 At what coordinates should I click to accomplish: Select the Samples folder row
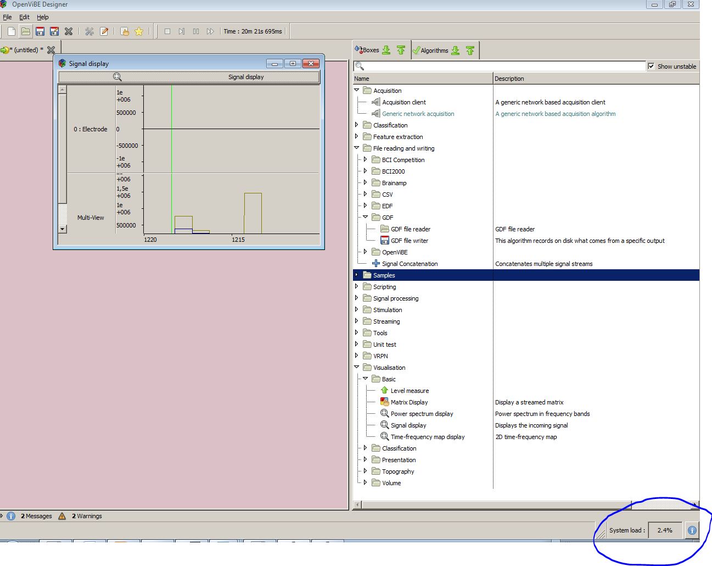pyautogui.click(x=526, y=275)
